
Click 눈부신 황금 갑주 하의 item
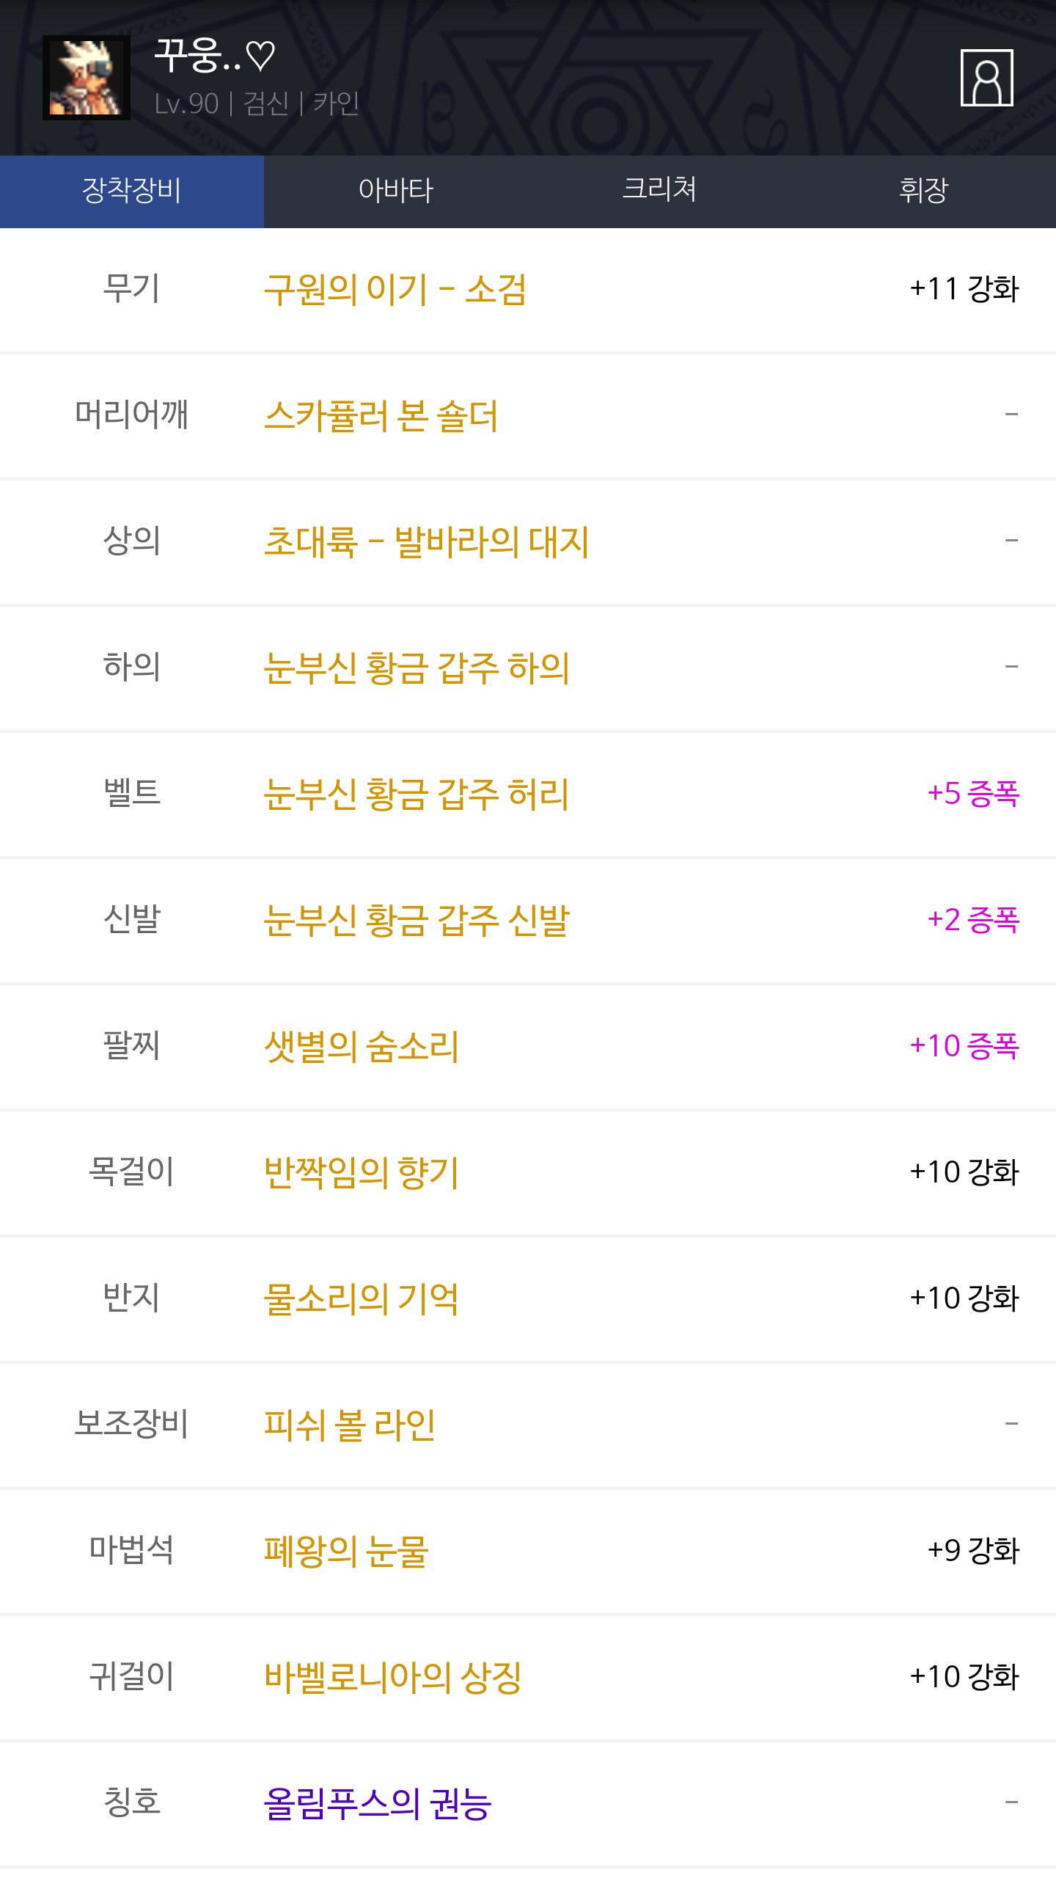pos(417,668)
